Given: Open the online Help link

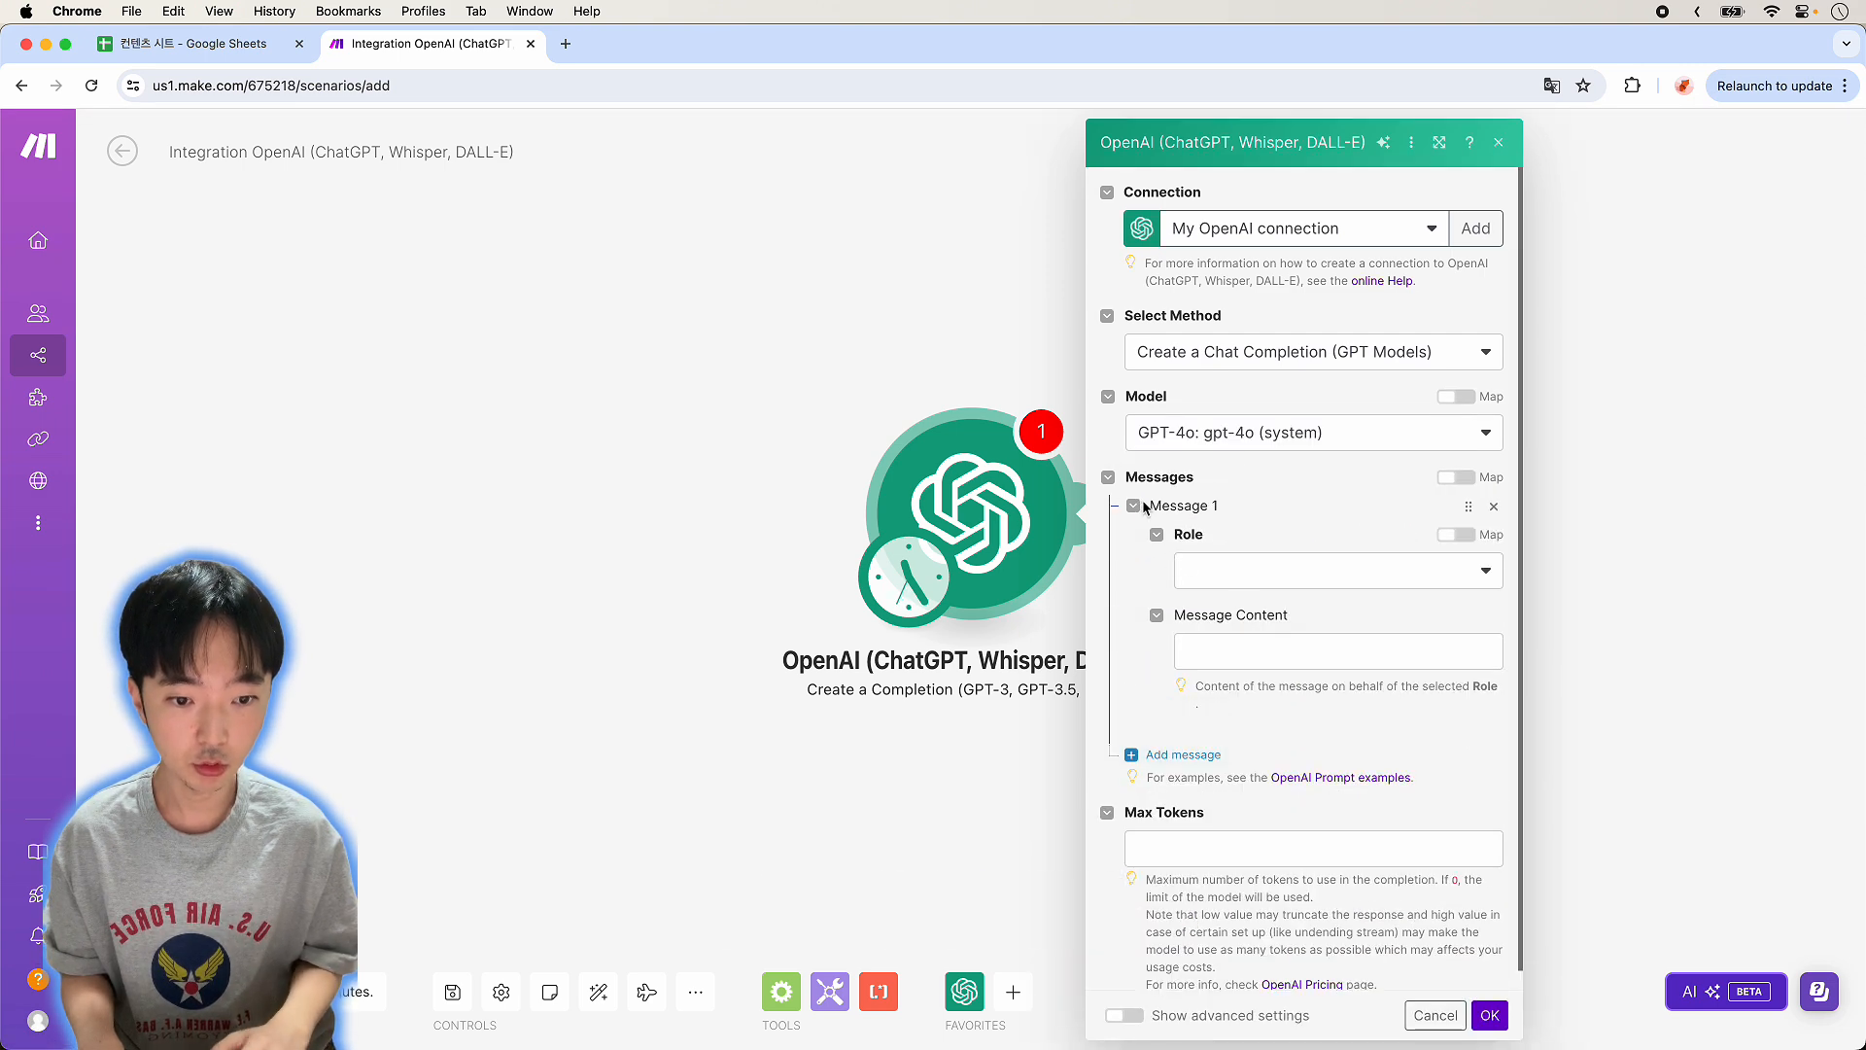Looking at the screenshot, I should pyautogui.click(x=1381, y=281).
